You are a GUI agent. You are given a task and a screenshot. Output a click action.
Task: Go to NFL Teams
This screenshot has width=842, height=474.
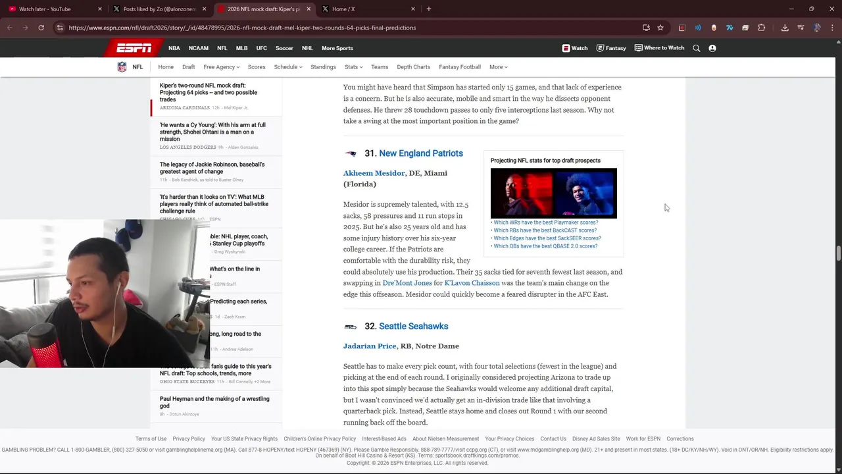pos(380,67)
